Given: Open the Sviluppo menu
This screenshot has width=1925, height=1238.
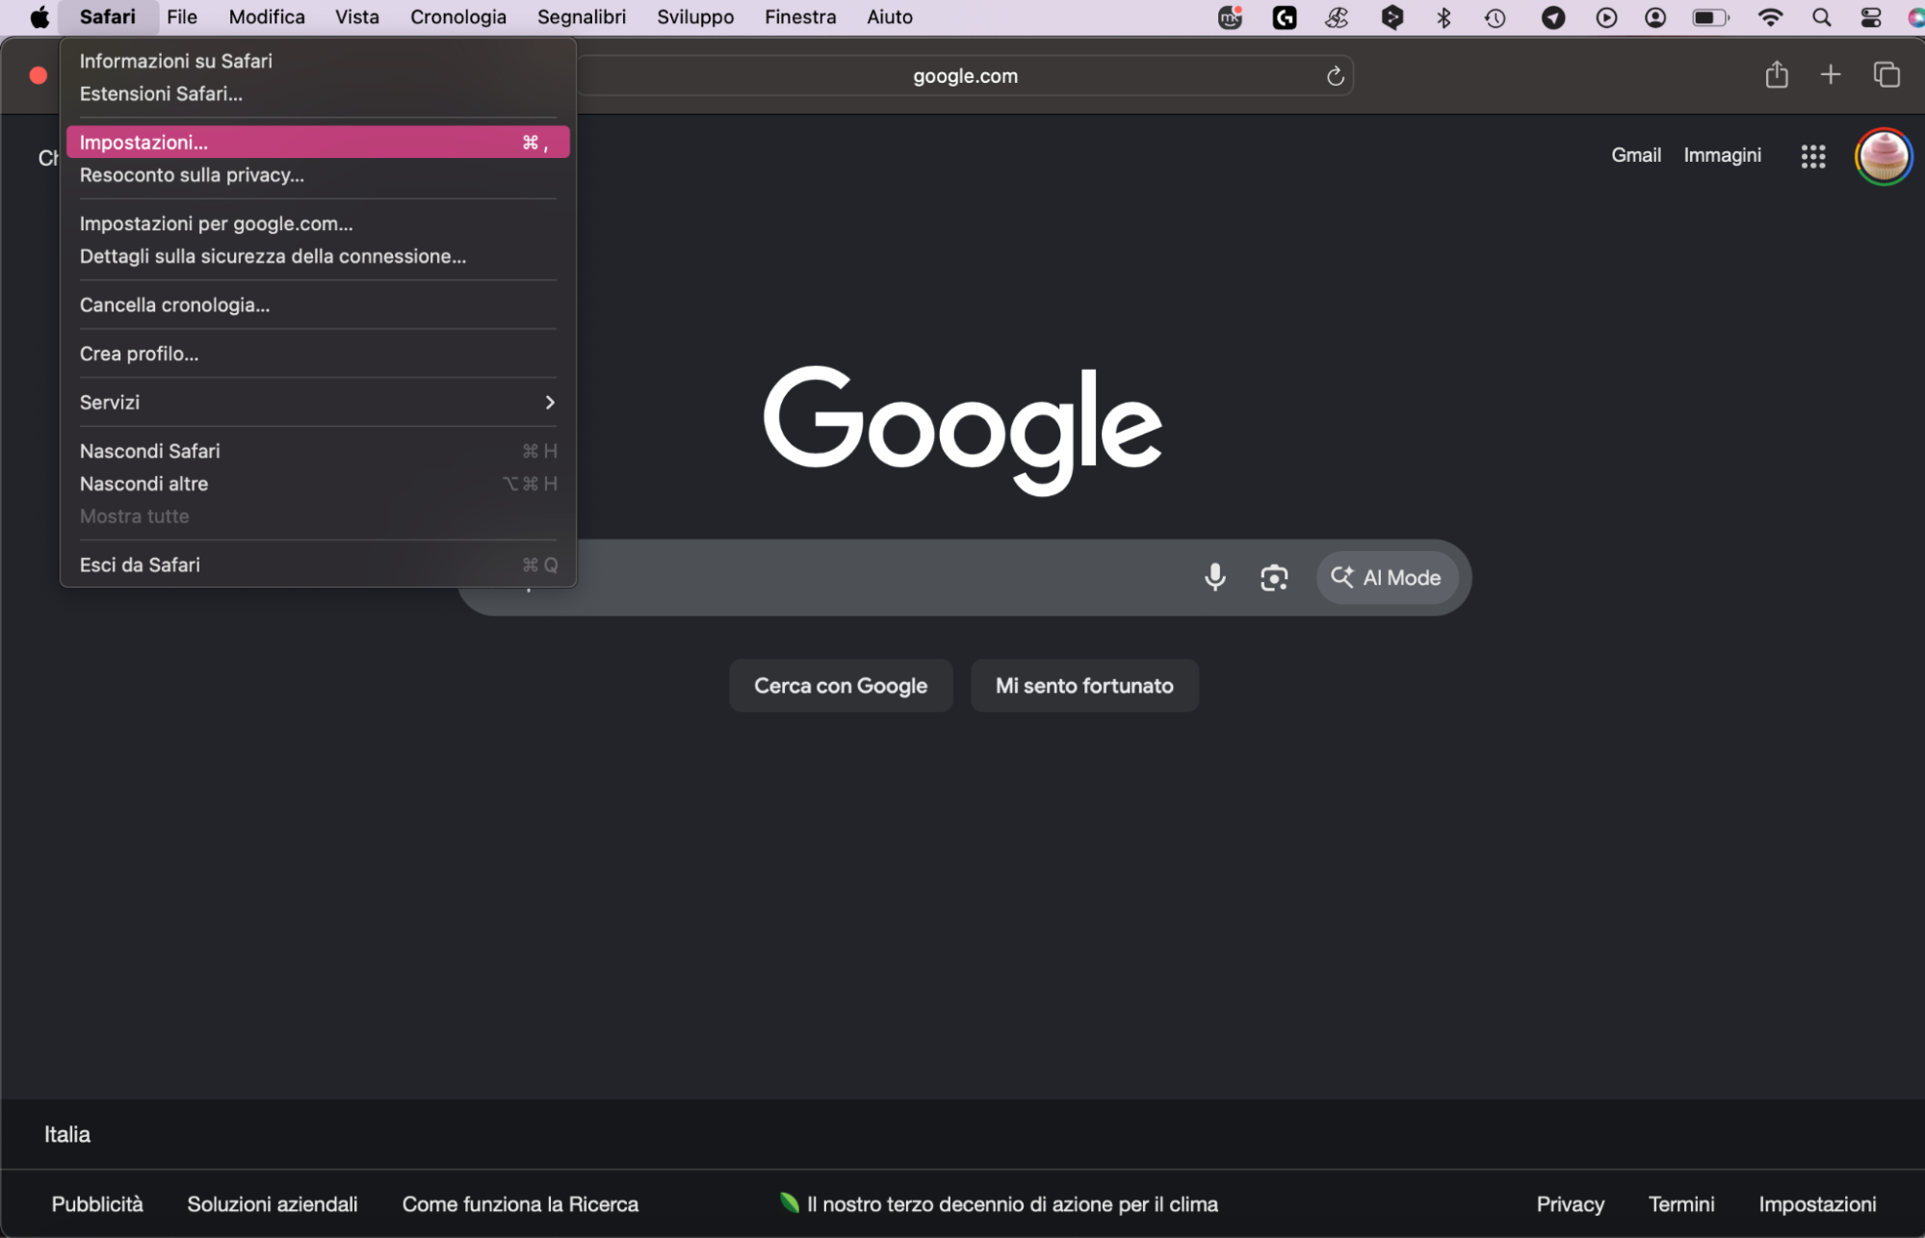Looking at the screenshot, I should (x=695, y=17).
